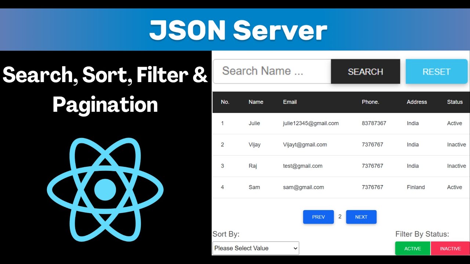
Task: Click row number 3 in the table
Action: [x=222, y=166]
